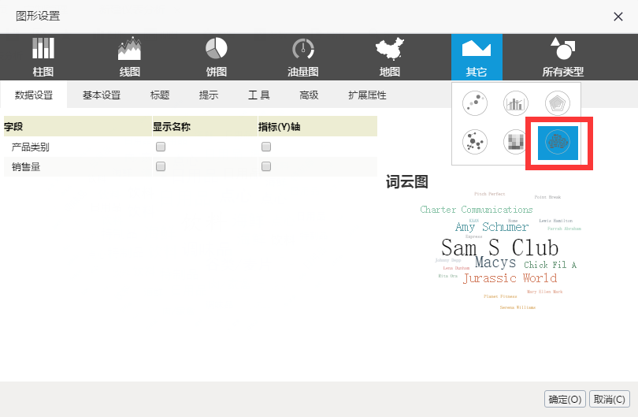Click the 字段 column header
The height and width of the screenshot is (417, 638).
coord(77,126)
